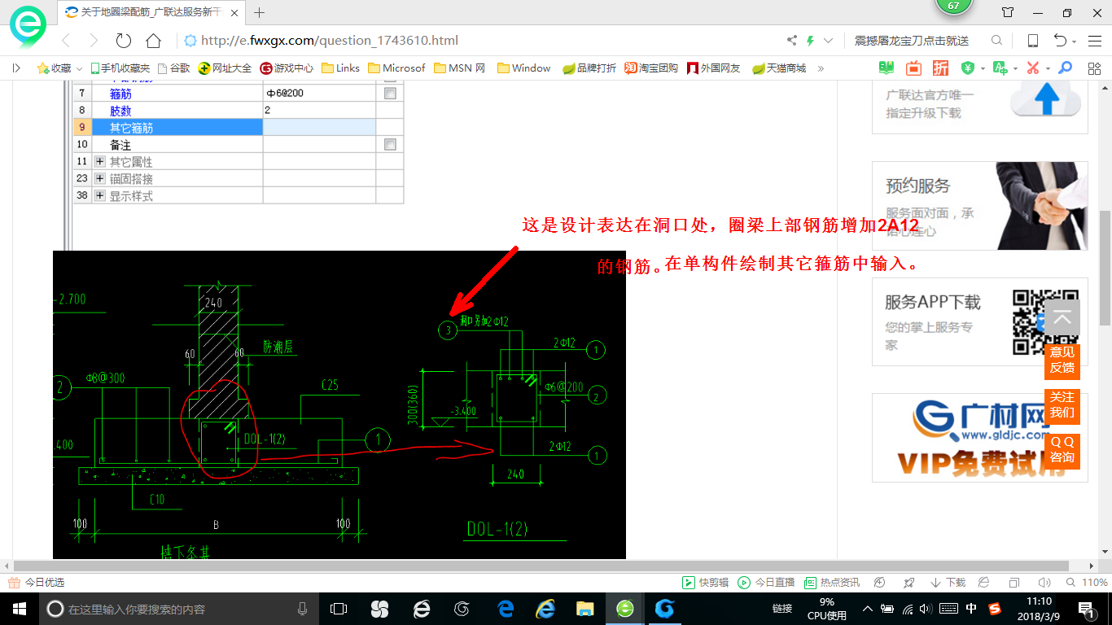This screenshot has height=625, width=1112.
Task: Open the 预约服务 banner
Action: click(x=980, y=205)
